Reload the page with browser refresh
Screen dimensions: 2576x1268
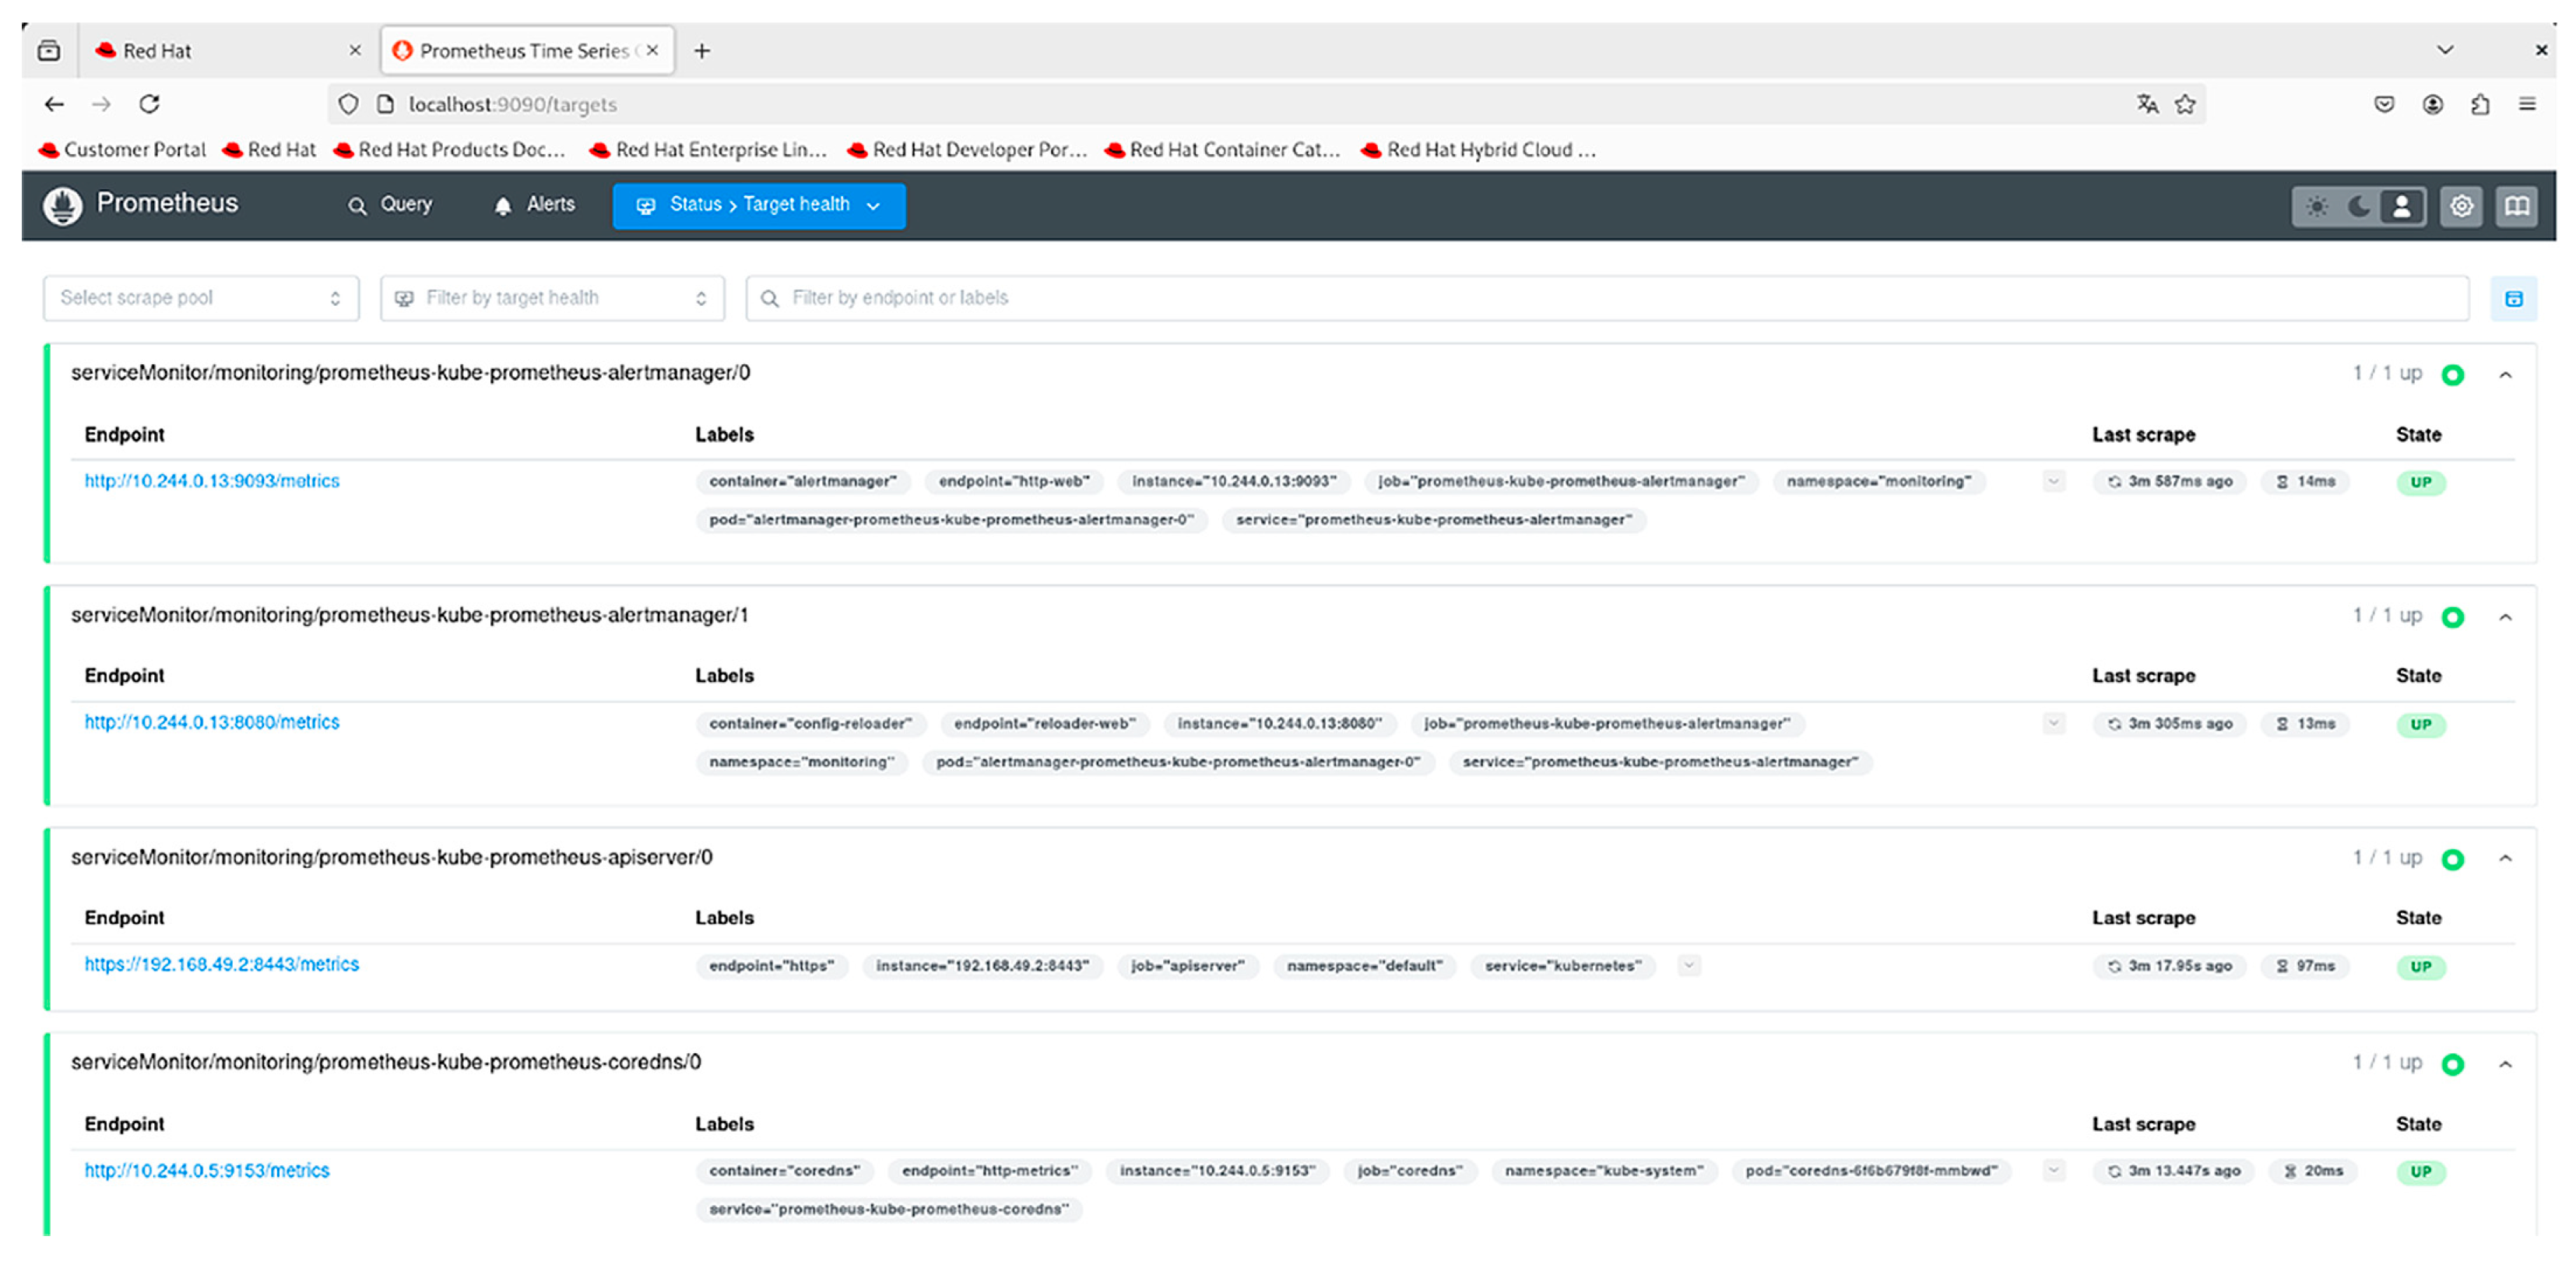pos(149,104)
